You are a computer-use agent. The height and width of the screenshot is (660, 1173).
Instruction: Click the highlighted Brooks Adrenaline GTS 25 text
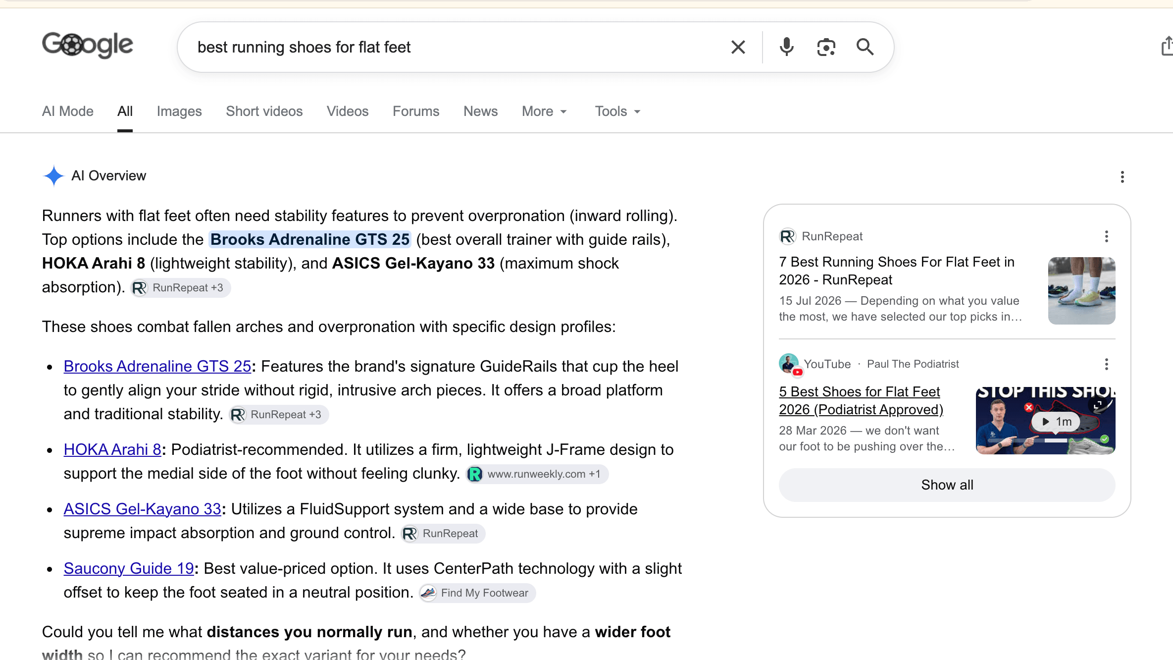(310, 239)
